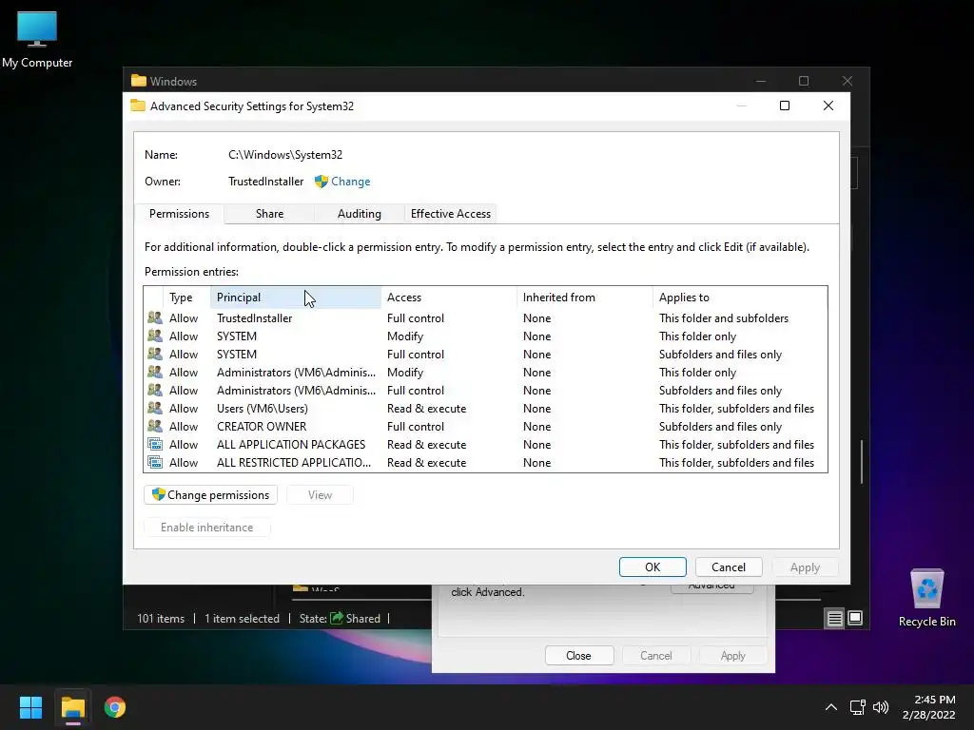Screen dimensions: 974x730
Task: Click icon of CREATOR OWNER entry
Action: [x=155, y=426]
